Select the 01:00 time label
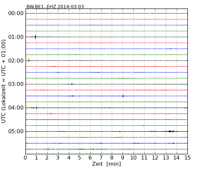213x171 pixels. pos(16,37)
